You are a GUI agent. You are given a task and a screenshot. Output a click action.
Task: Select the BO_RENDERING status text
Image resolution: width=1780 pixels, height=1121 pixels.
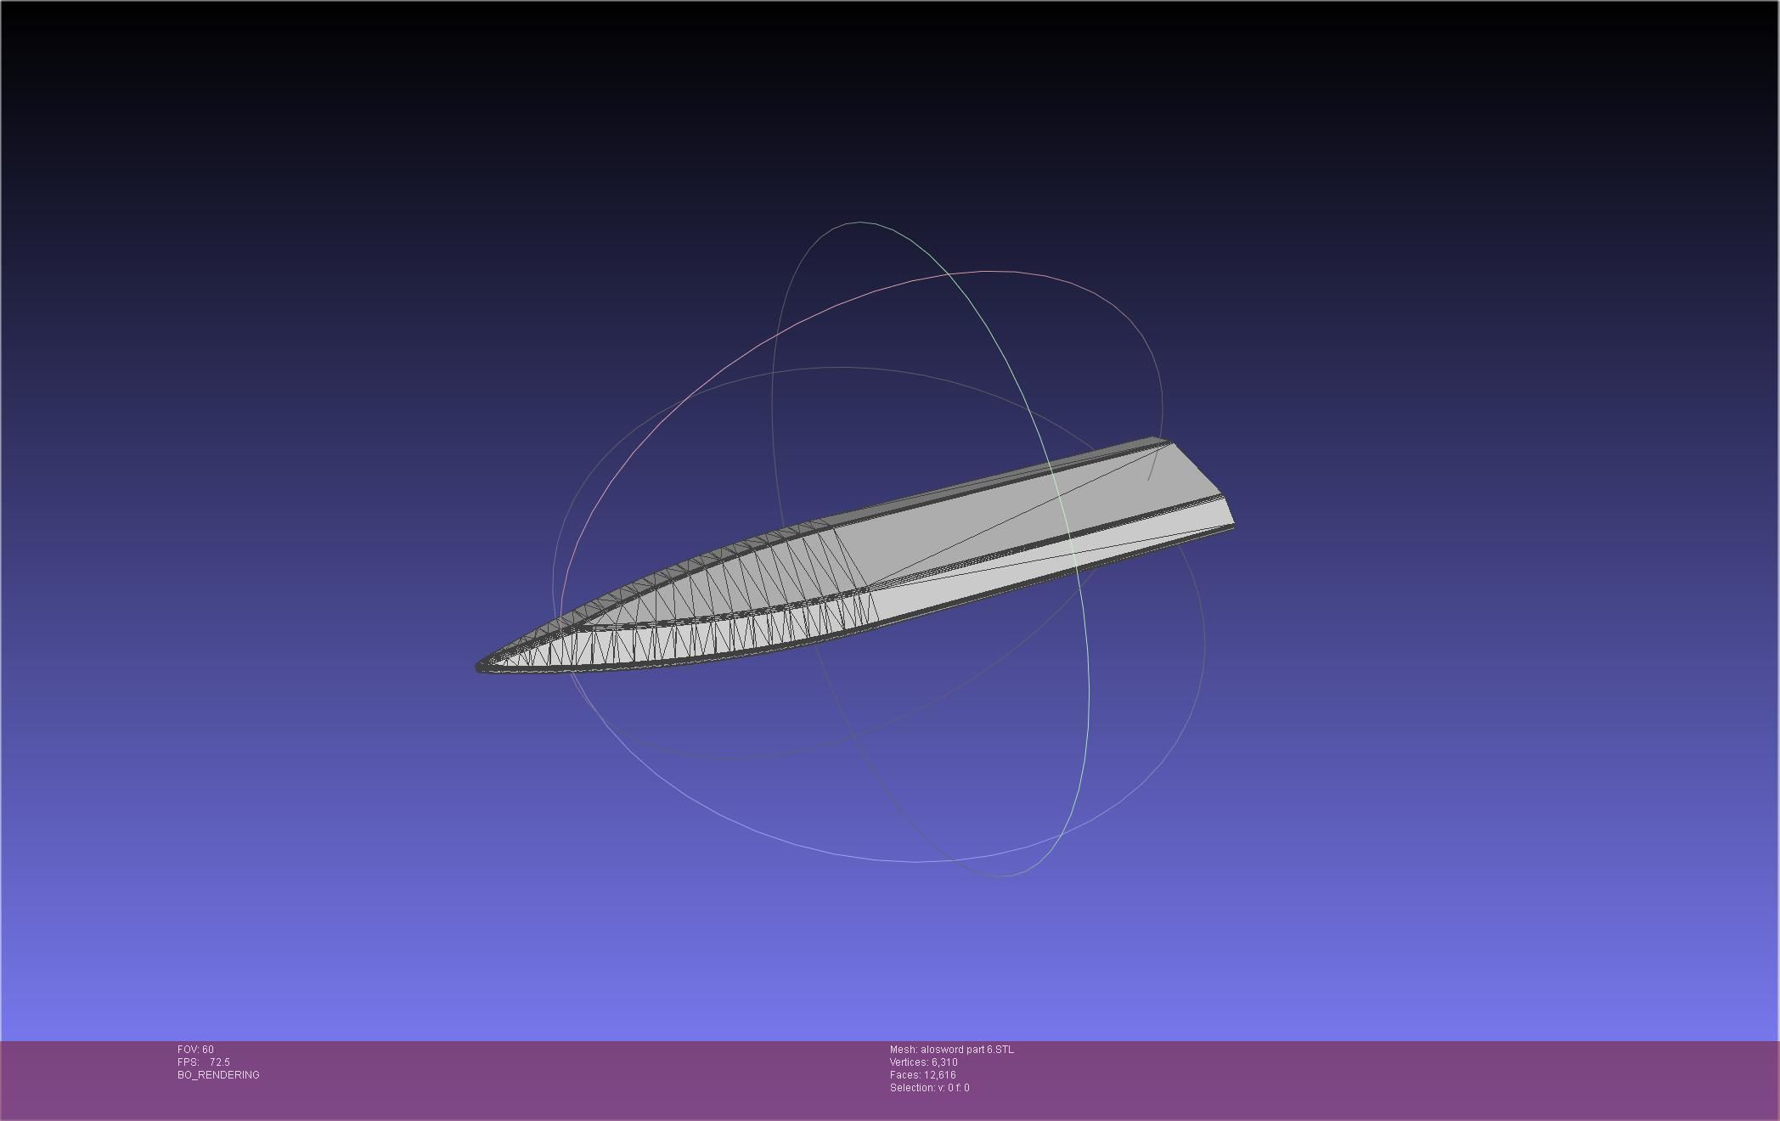point(218,1075)
